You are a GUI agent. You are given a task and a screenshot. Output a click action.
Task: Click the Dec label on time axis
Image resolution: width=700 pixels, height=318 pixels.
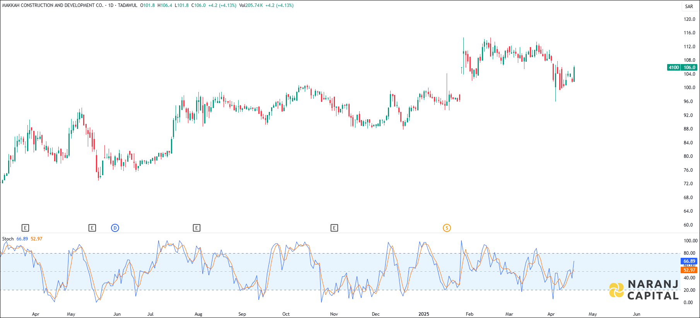click(376, 314)
